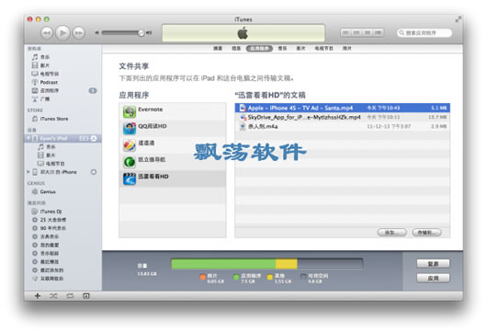Open the iTunes DJ playlist

(47, 212)
